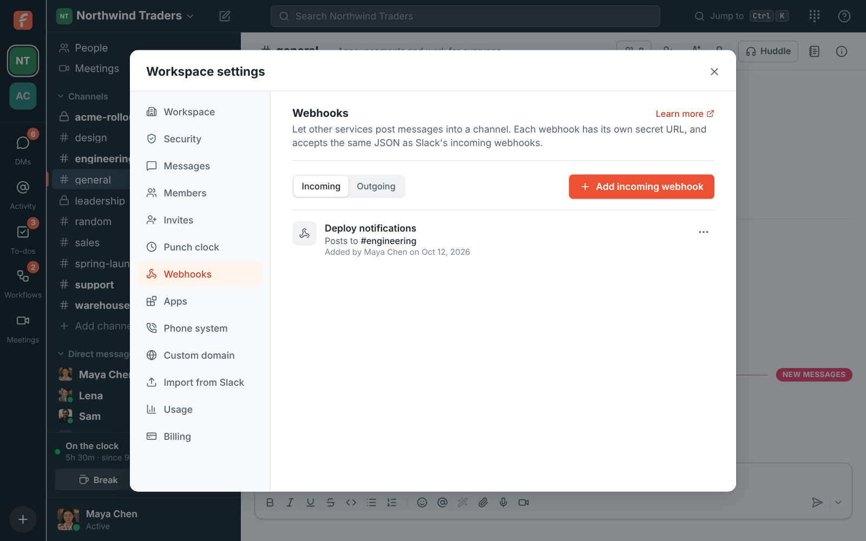Click the search Northwind Traders field
The height and width of the screenshot is (541, 866).
coord(465,16)
